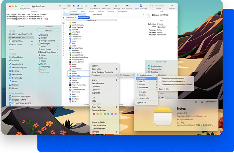Click the share icon in Notes preview
This screenshot has height=153, width=234.
(x=201, y=101)
